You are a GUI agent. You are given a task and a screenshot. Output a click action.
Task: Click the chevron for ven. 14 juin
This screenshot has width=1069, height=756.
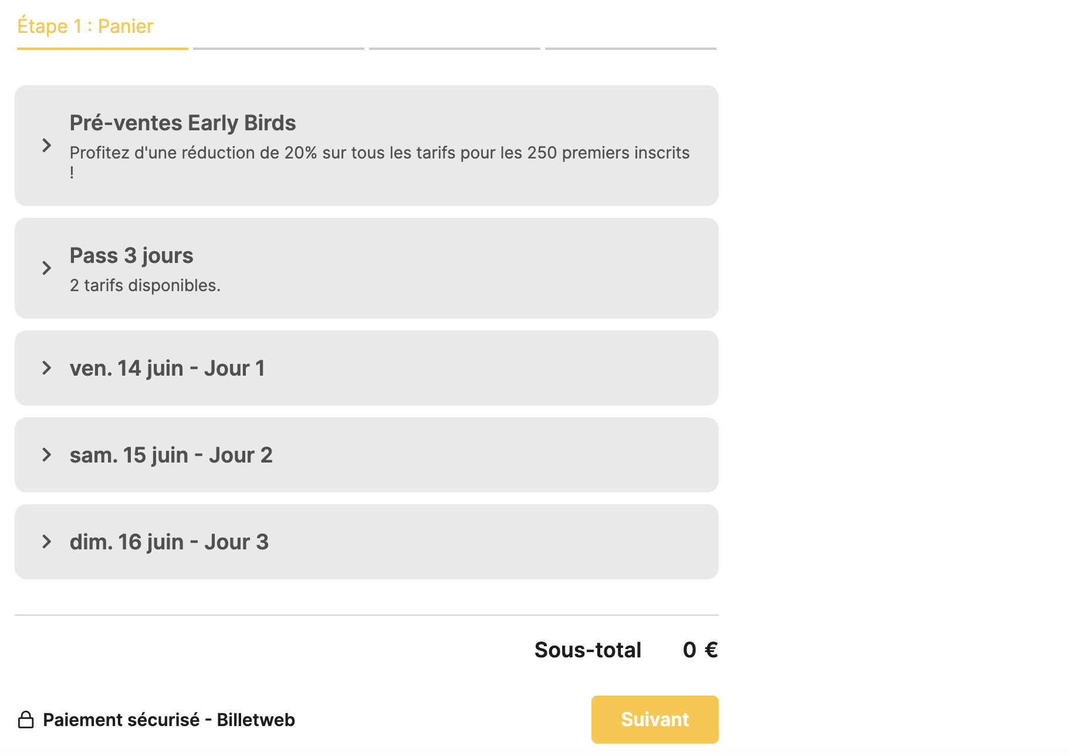[47, 368]
